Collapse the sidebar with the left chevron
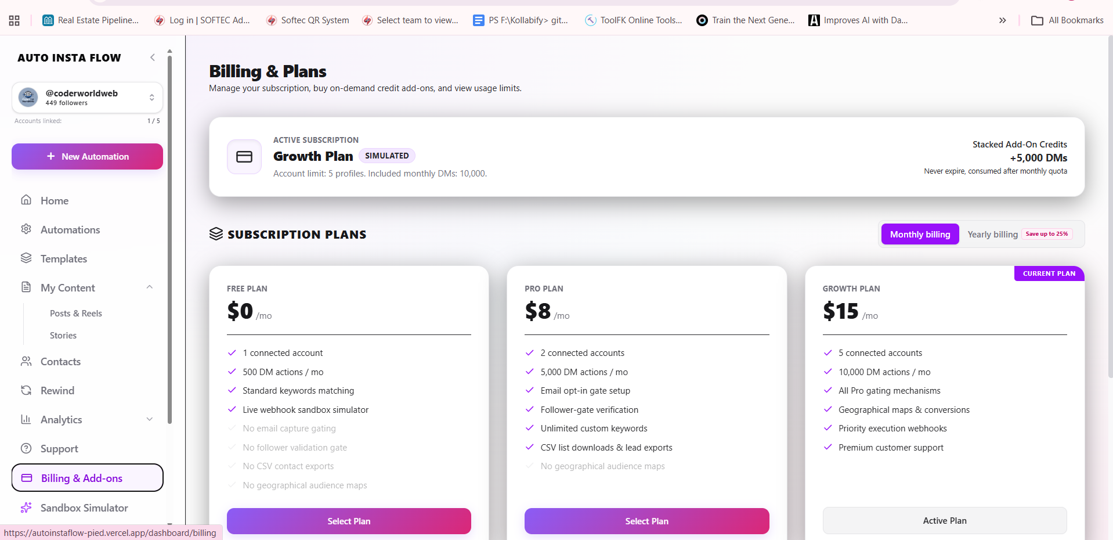The image size is (1113, 540). 153,57
